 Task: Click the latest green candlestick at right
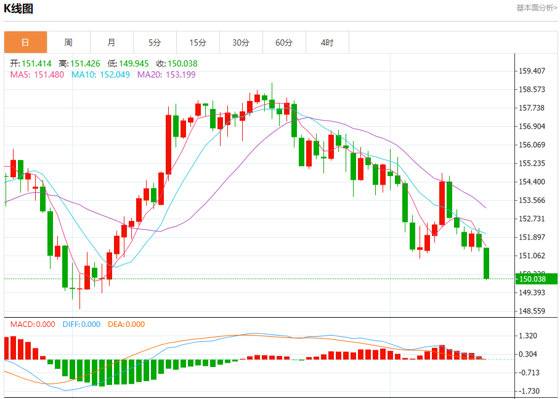pyautogui.click(x=486, y=263)
